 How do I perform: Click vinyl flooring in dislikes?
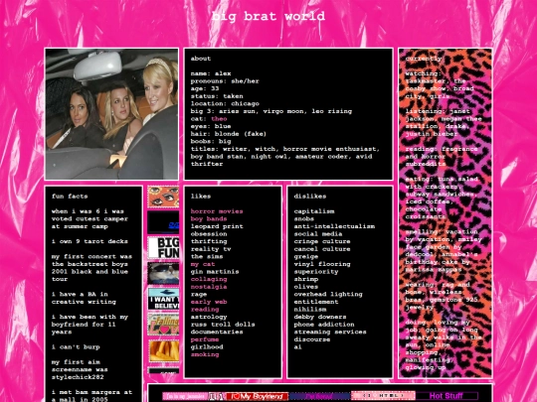322,264
